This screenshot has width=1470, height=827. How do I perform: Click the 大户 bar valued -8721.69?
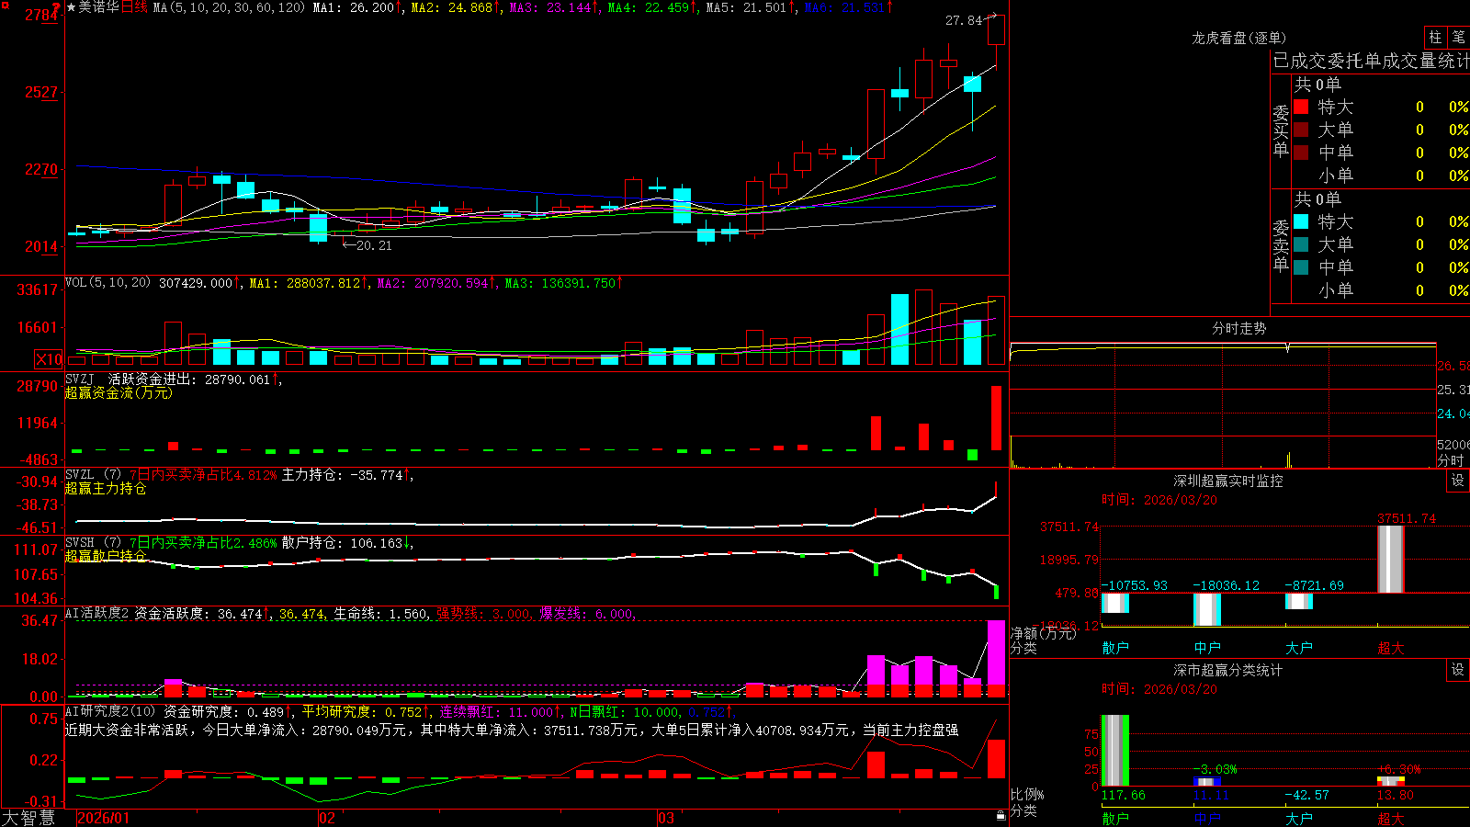[1298, 601]
